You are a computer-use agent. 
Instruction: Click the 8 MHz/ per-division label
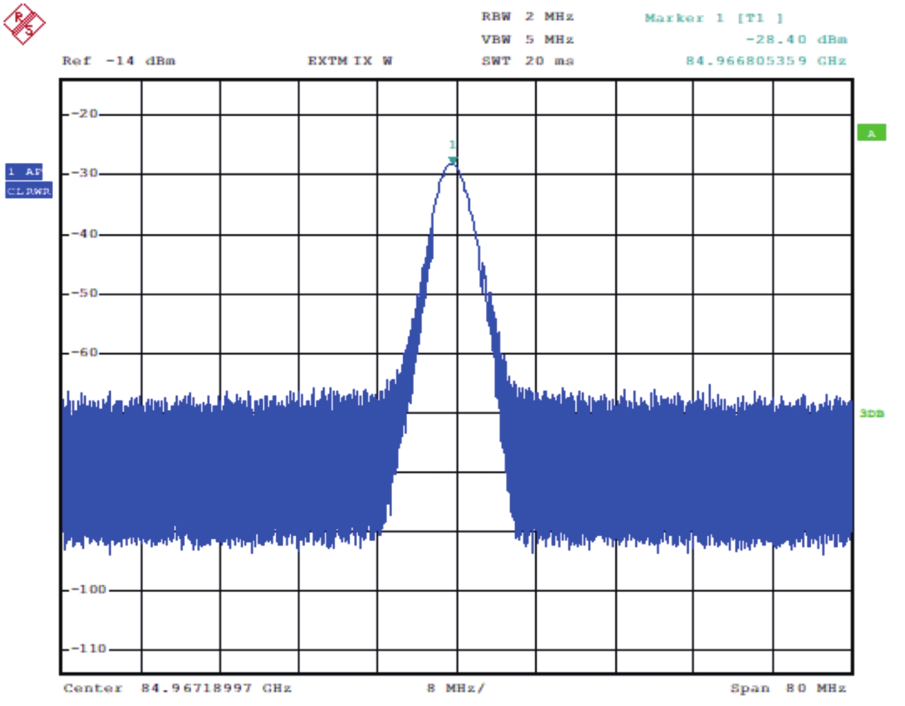(x=455, y=688)
